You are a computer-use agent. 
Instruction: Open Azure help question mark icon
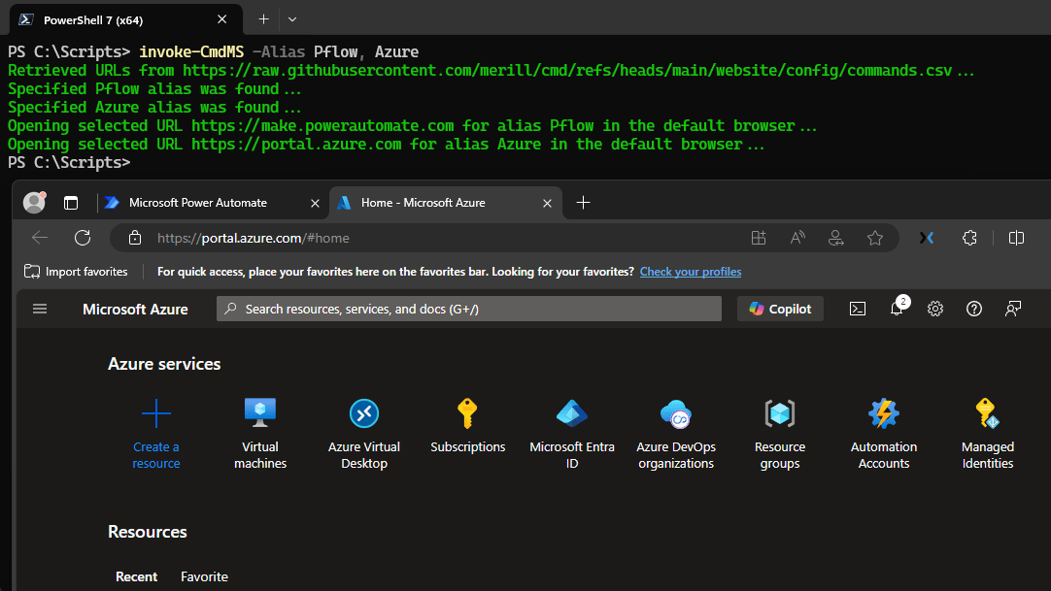(x=974, y=309)
